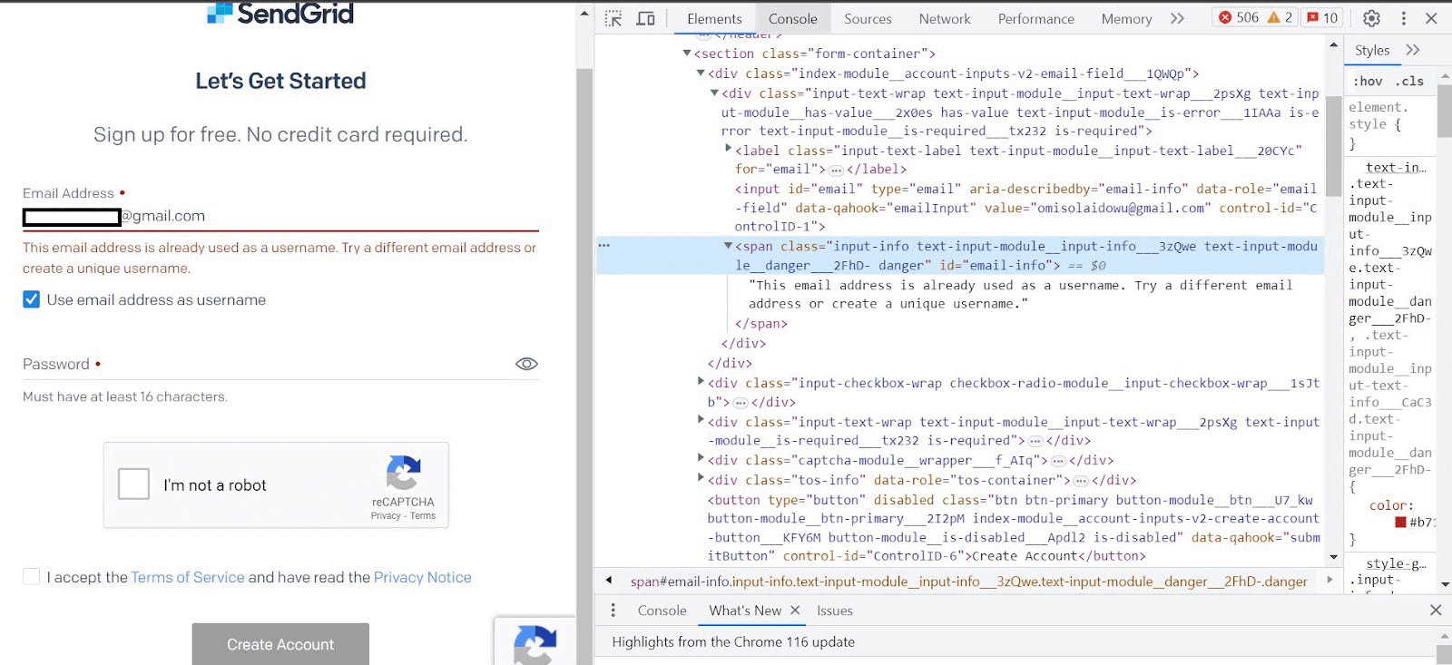Select the button disabled btn-primary element
The height and width of the screenshot is (665, 1452).
coord(1013,527)
